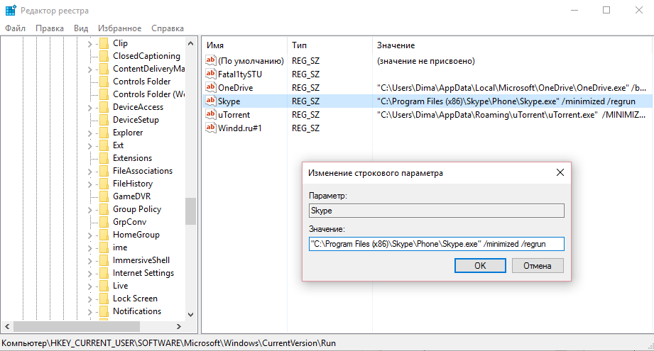Expand the ContentDeliveryMa tree node
Screen dimensions: 654x351
[89, 69]
